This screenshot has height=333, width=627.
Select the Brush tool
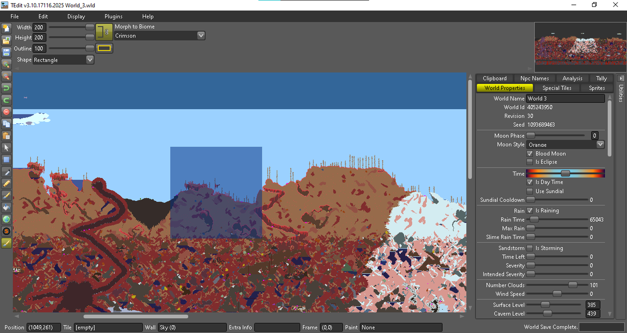6,196
